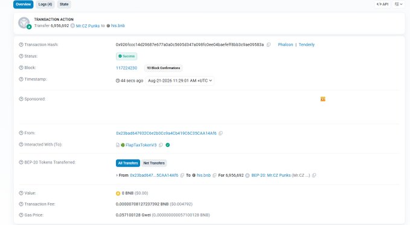Screen dimensions: 410x225
Task: Open the API link
Action: point(382,4)
